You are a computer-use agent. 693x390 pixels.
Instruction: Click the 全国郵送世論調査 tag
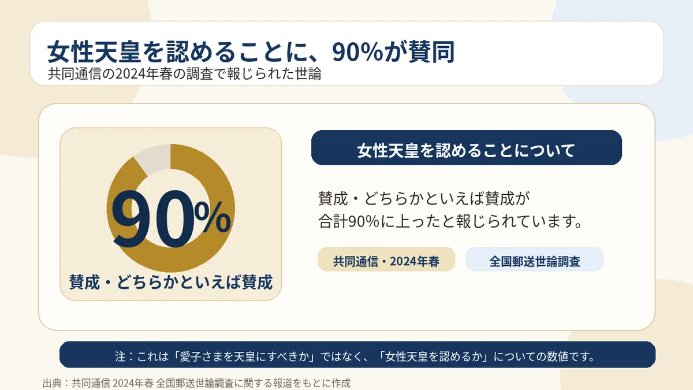535,259
